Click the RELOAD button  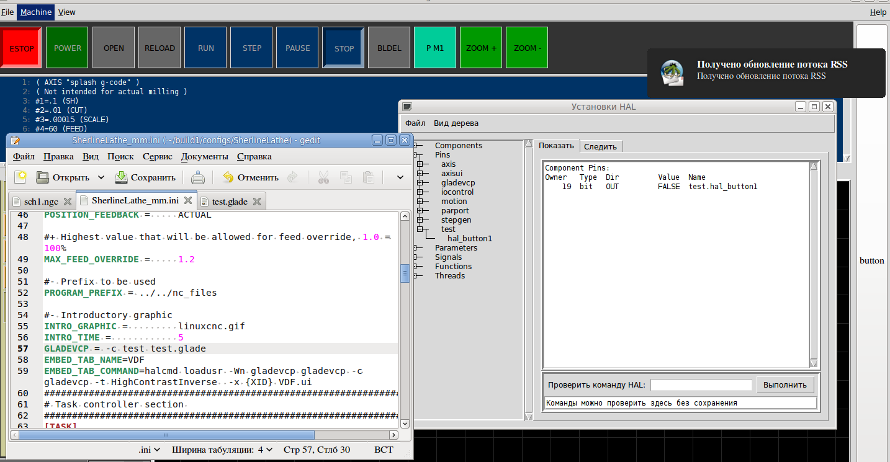[x=160, y=48]
